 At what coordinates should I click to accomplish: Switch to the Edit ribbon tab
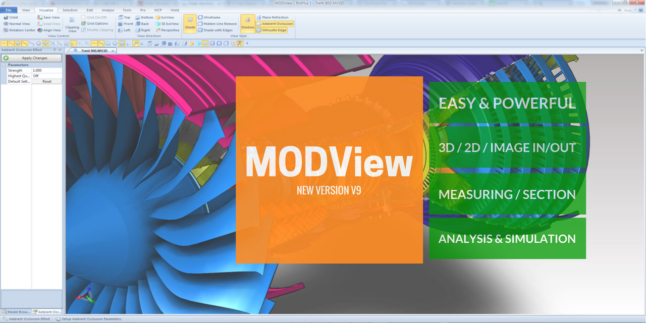click(89, 10)
